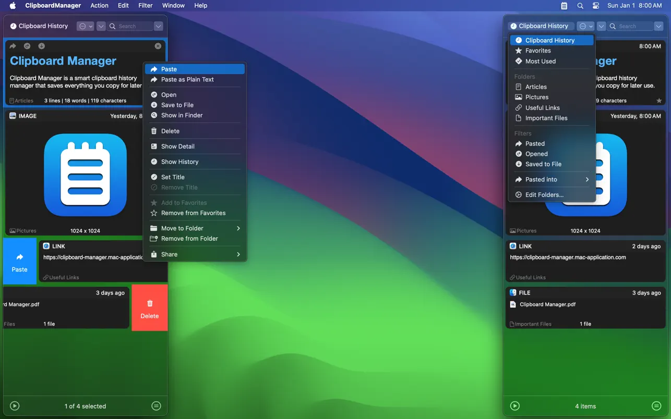This screenshot has height=419, width=671.
Task: Click the play button in the left window footer
Action: tap(15, 406)
